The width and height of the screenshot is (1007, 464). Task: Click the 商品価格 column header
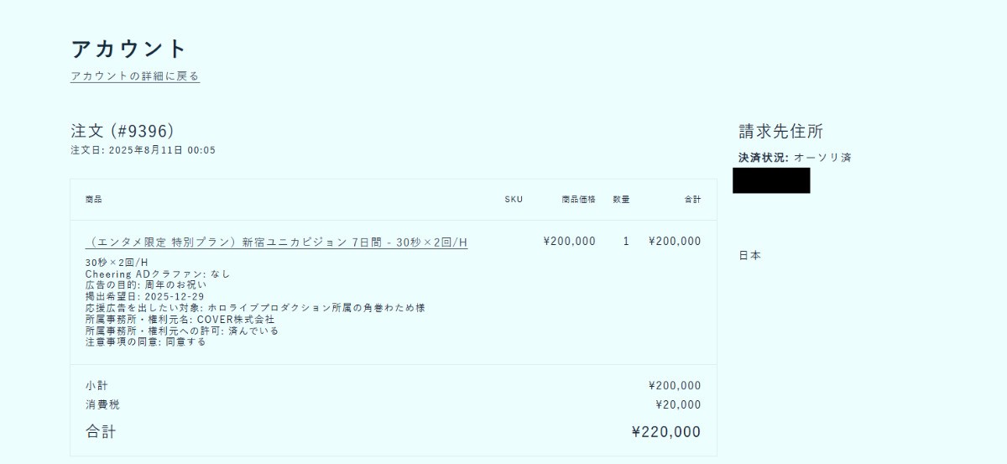point(578,200)
